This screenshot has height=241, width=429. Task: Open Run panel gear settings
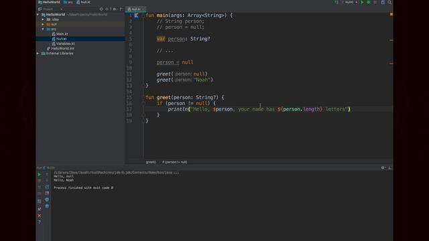pyautogui.click(x=383, y=168)
